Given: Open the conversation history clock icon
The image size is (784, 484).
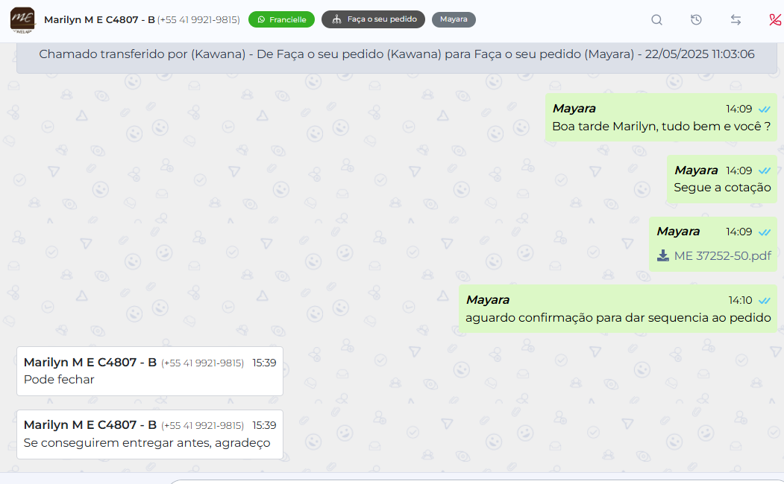Looking at the screenshot, I should (x=696, y=20).
